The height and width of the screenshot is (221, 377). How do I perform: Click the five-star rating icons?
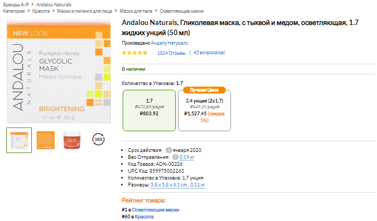[135, 53]
